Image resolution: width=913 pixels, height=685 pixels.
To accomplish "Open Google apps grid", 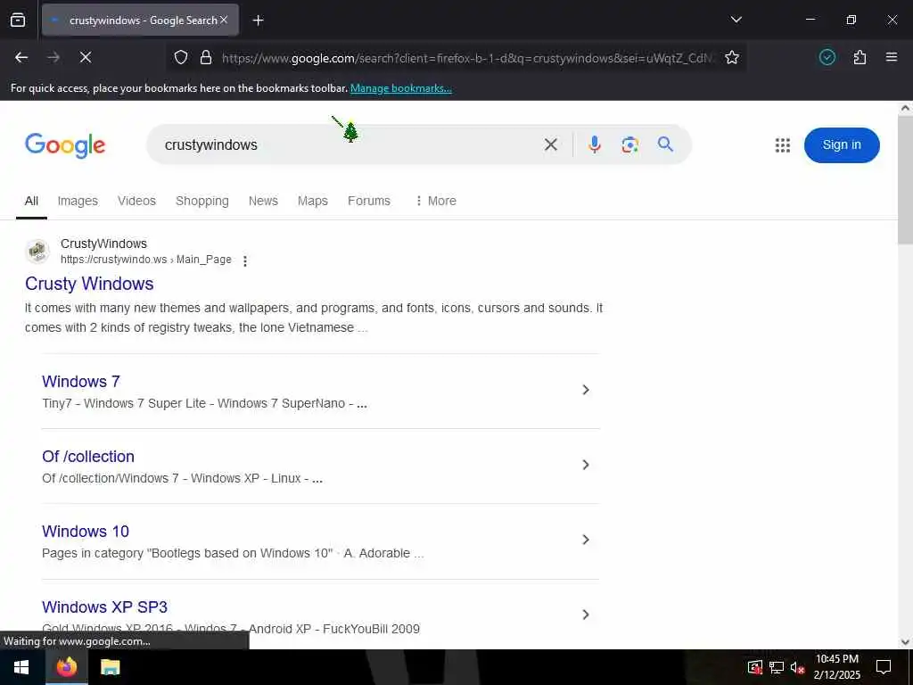I will [x=783, y=145].
